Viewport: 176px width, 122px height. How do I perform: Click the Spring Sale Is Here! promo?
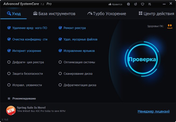pos(31,108)
